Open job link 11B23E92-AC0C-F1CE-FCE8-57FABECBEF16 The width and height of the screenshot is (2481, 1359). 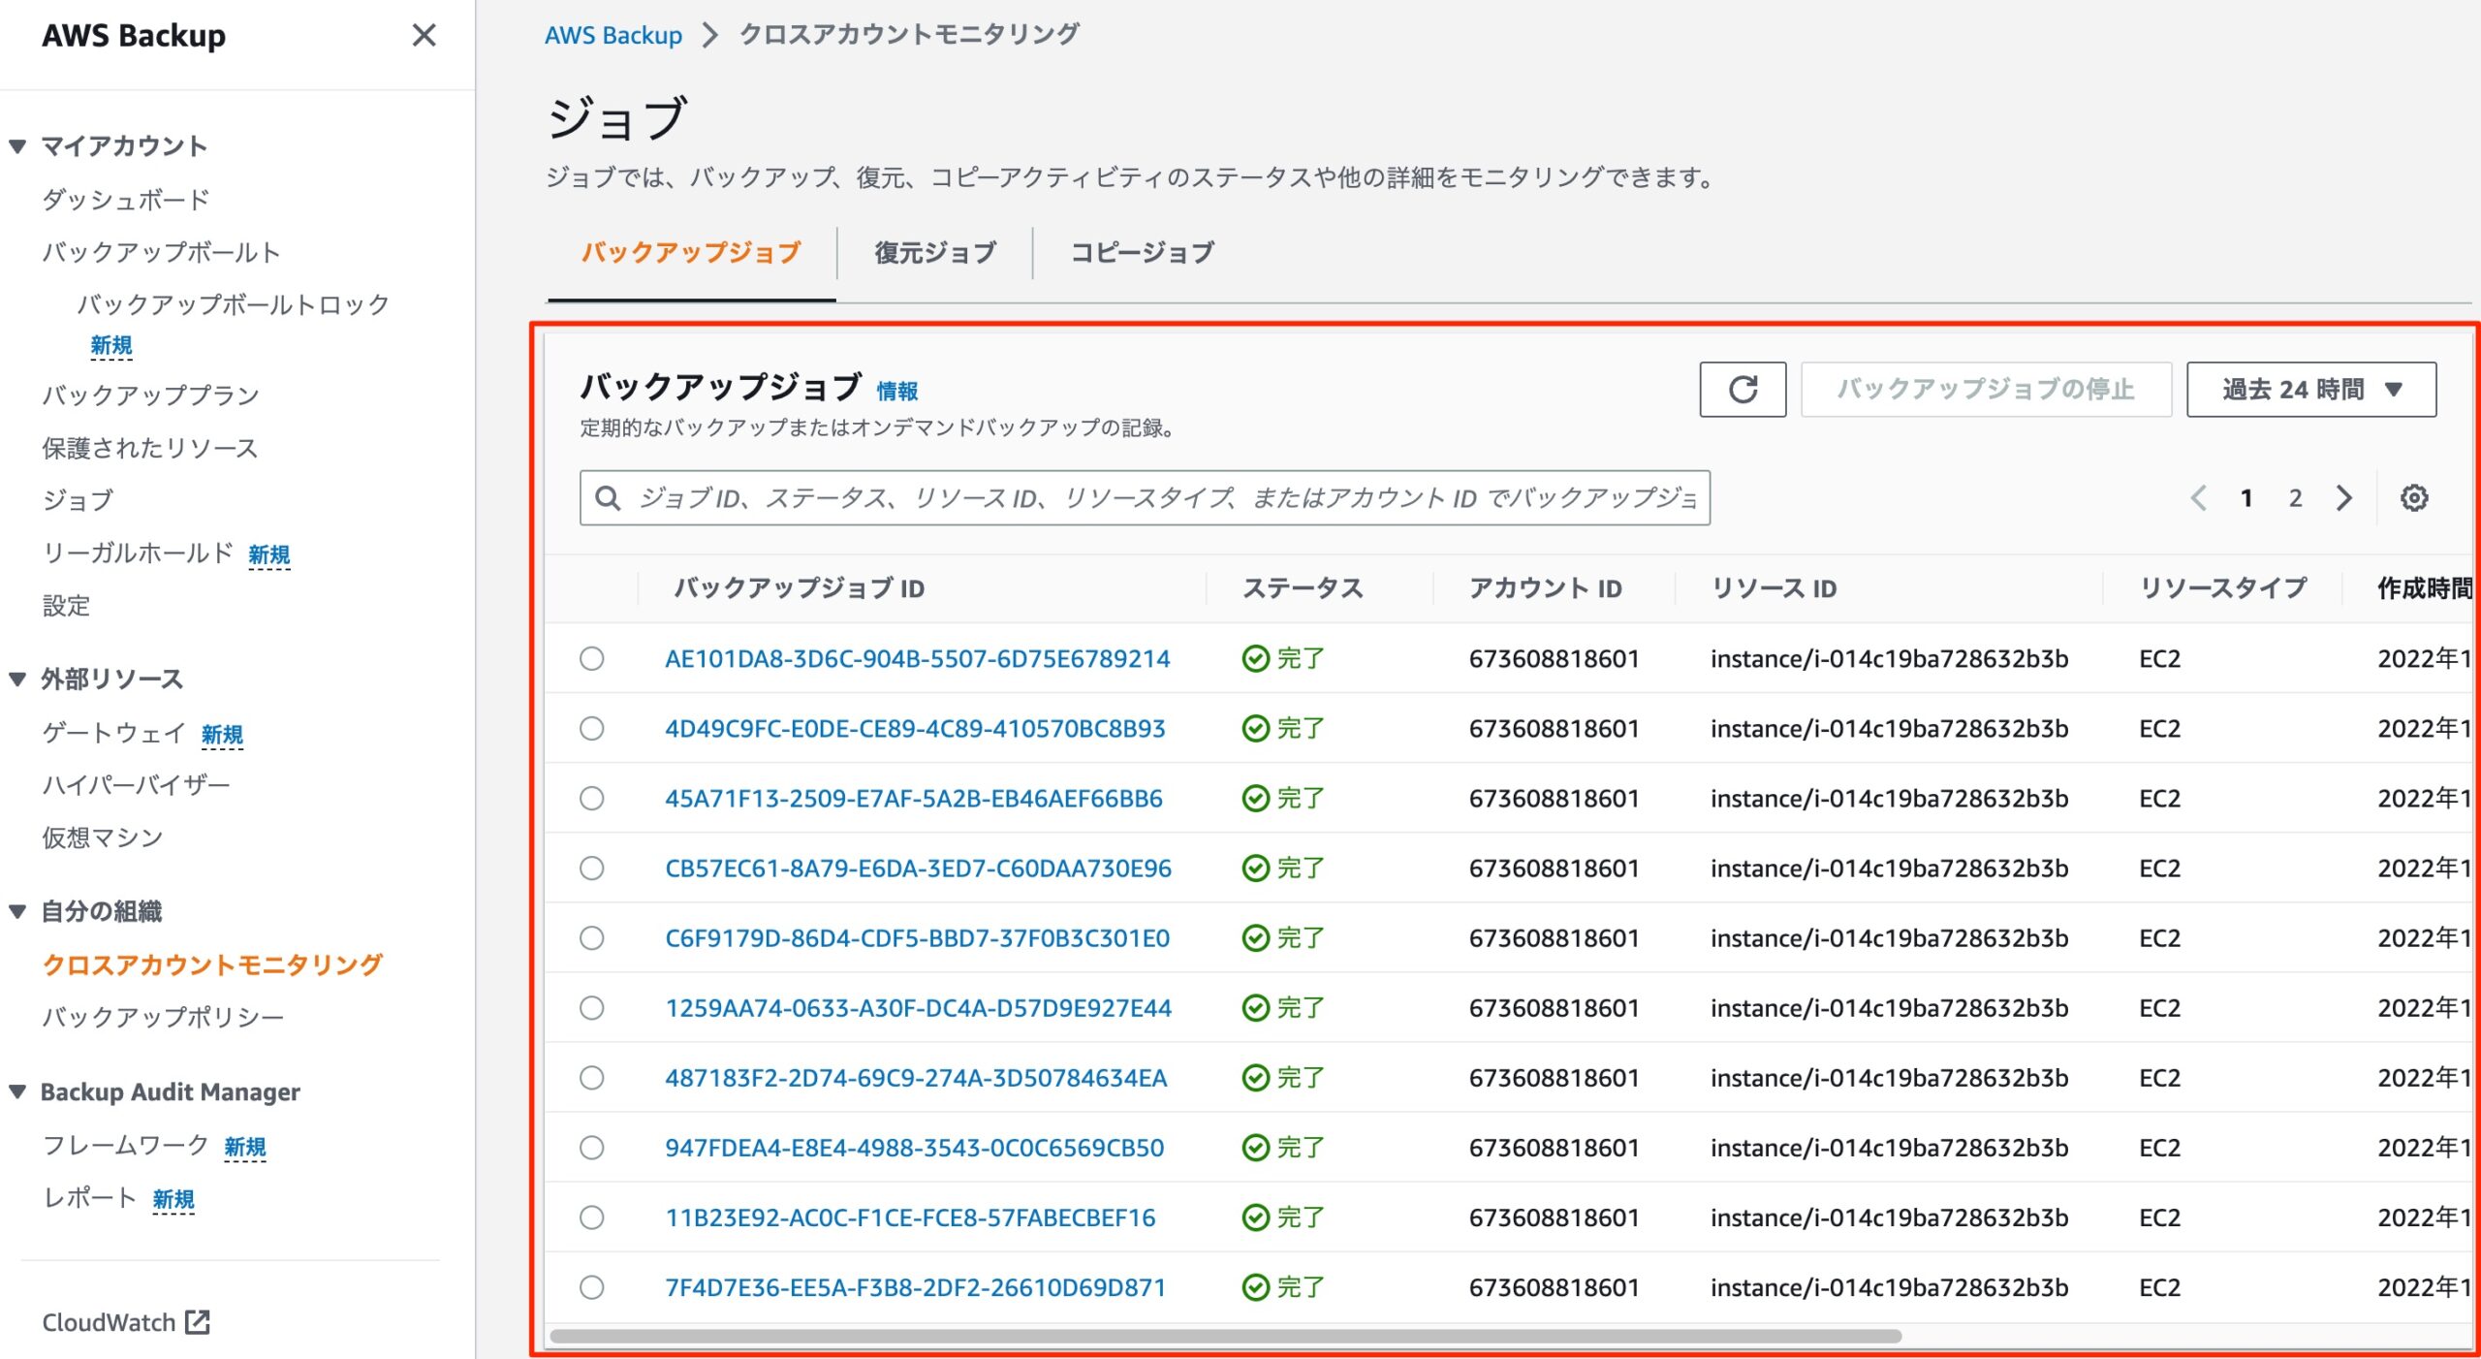pos(910,1217)
